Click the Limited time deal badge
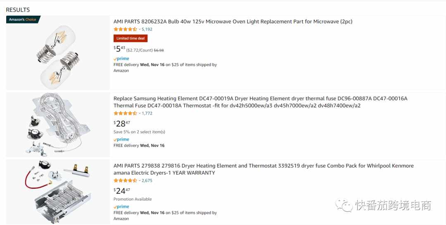 click(x=130, y=38)
